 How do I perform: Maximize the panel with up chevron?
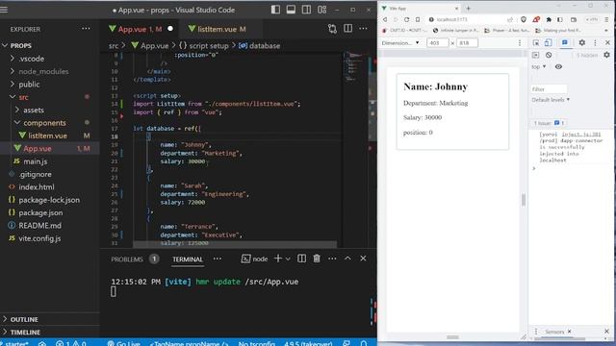(347, 259)
